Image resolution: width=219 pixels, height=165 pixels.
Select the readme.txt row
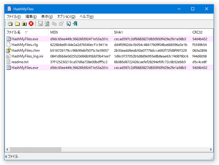pos(109,62)
